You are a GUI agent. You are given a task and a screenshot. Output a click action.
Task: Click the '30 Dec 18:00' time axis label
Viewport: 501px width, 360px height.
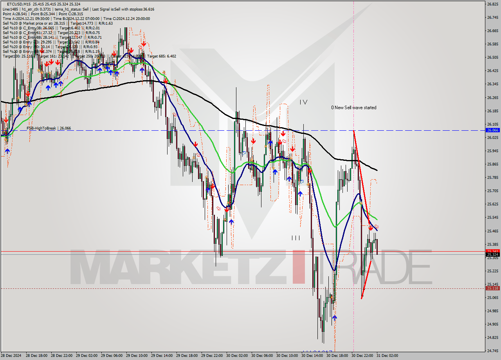click(x=337, y=356)
